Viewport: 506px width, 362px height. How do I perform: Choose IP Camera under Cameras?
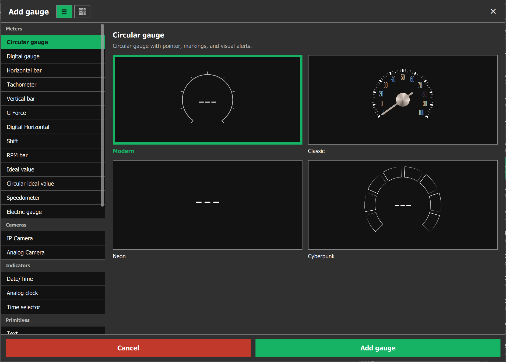pos(53,238)
